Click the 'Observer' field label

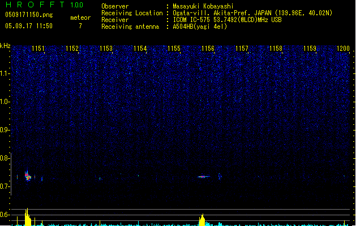coord(115,6)
